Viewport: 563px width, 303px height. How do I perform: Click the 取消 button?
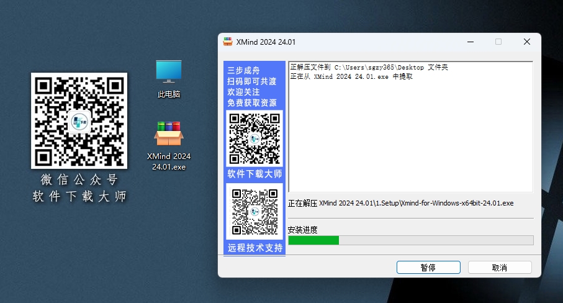(x=500, y=268)
